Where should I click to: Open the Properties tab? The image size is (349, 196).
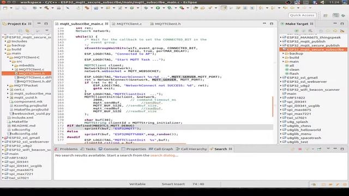point(134,149)
